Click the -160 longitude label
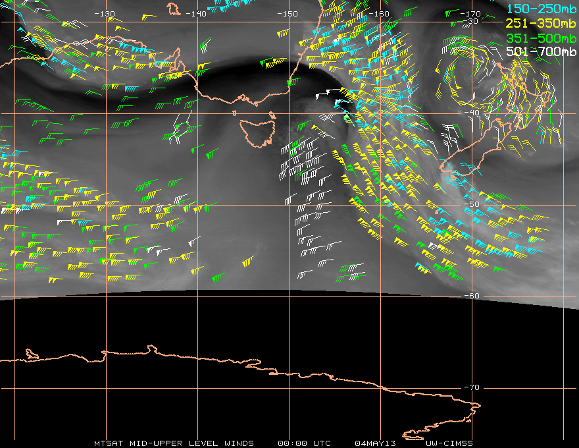 coord(379,14)
